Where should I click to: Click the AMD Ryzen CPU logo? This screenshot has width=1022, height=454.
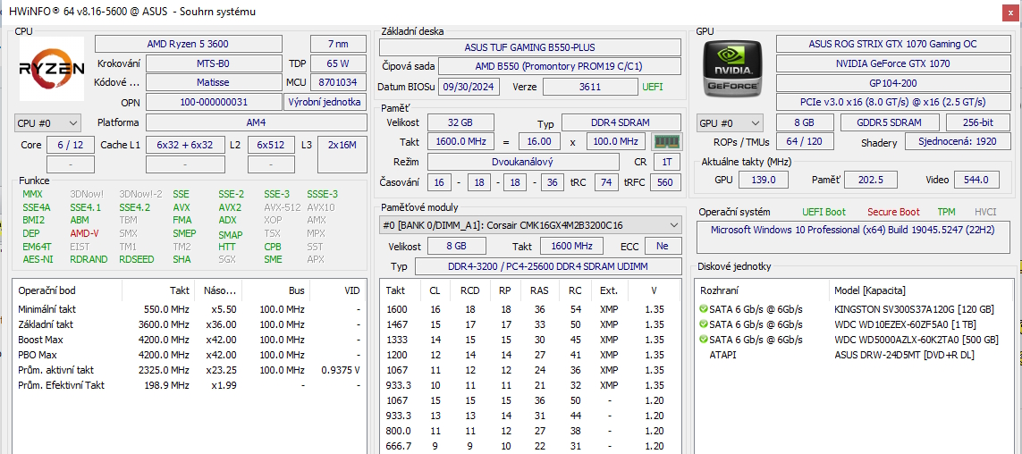click(x=52, y=68)
